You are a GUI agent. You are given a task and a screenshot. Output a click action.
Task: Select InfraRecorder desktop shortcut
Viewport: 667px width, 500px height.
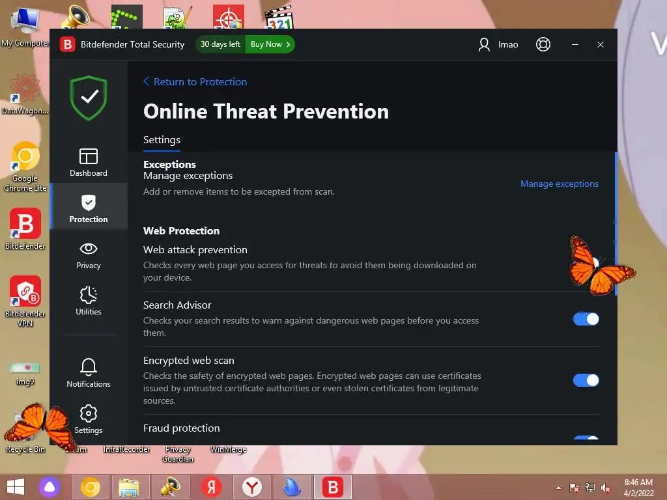click(126, 449)
